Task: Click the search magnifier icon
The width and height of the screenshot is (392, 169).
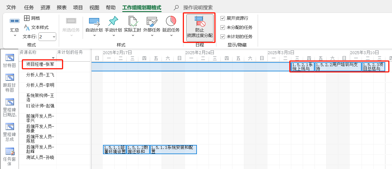Action: coord(176,7)
